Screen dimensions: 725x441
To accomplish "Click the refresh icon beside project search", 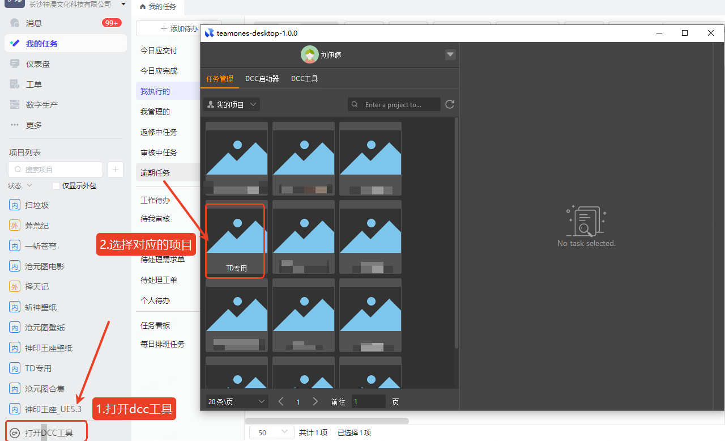I will (450, 104).
